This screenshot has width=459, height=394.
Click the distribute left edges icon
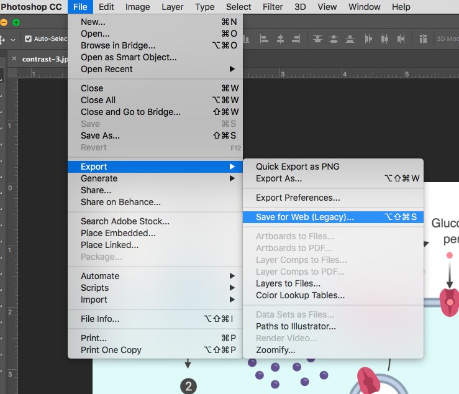[x=368, y=39]
